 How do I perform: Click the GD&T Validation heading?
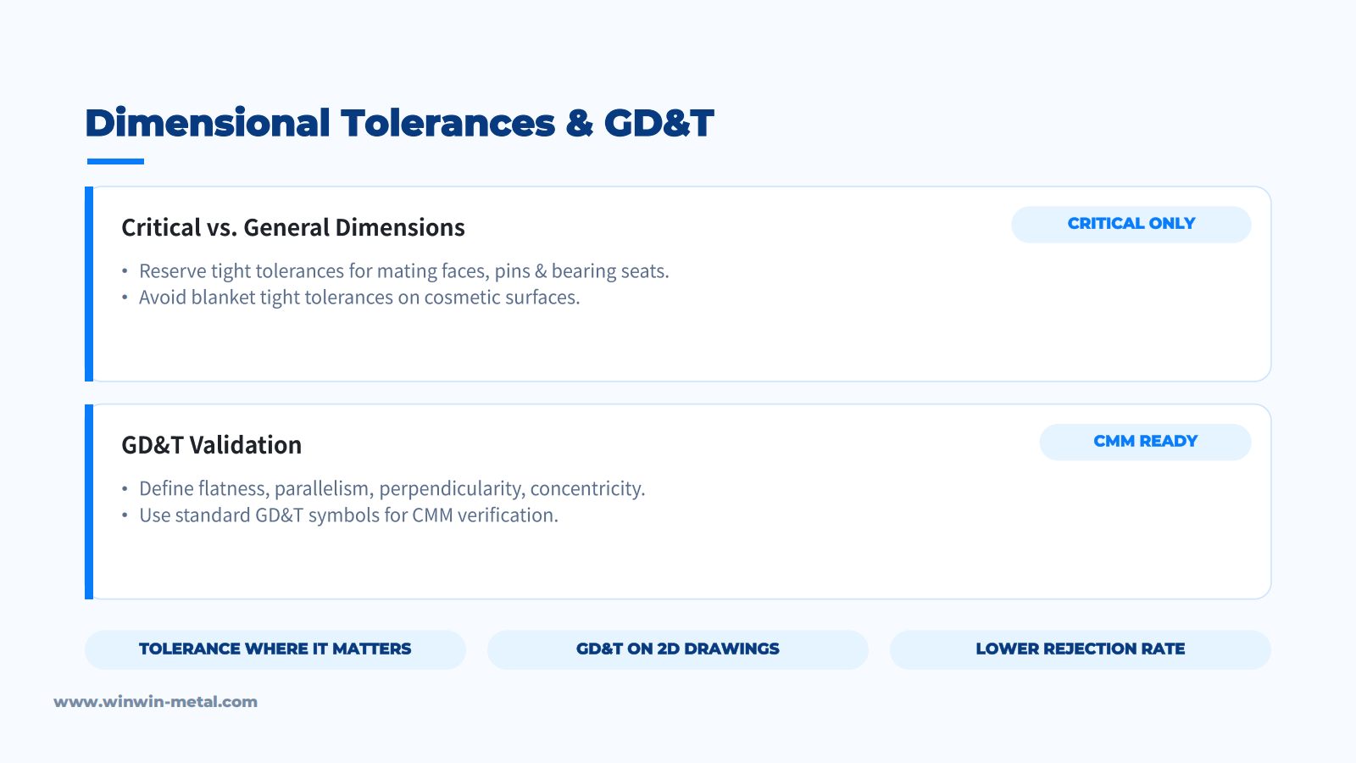pyautogui.click(x=212, y=445)
